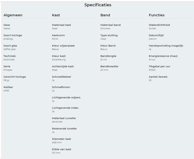
Task: Select the Algemeen section header
Action: 13,15
